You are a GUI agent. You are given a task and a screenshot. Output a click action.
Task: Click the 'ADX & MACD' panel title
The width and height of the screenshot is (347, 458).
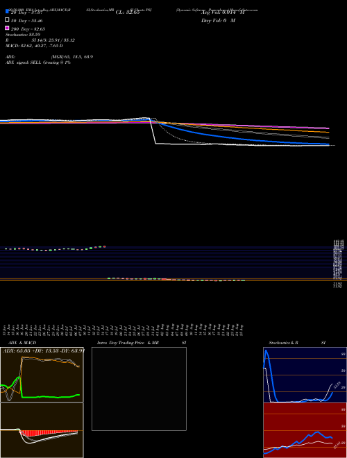[x=22, y=343]
